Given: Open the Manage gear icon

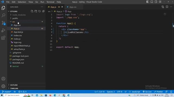Looking at the screenshot, I should point(3,86).
